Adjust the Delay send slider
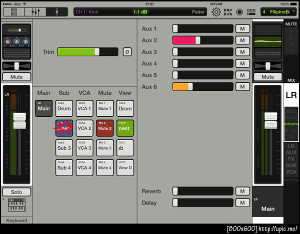Viewport: 300px width, 234px height. coord(203,203)
